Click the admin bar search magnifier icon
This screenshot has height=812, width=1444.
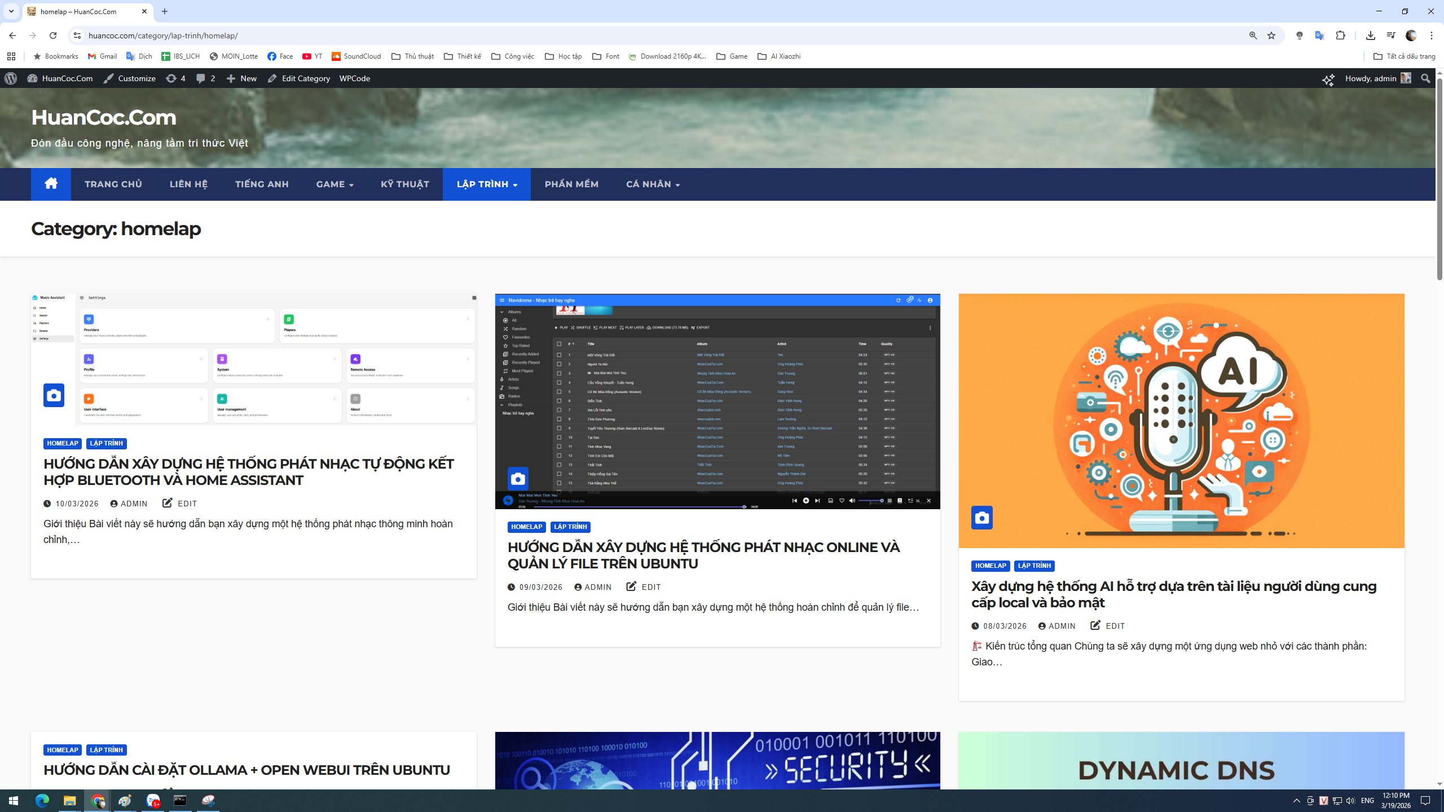pyautogui.click(x=1425, y=78)
